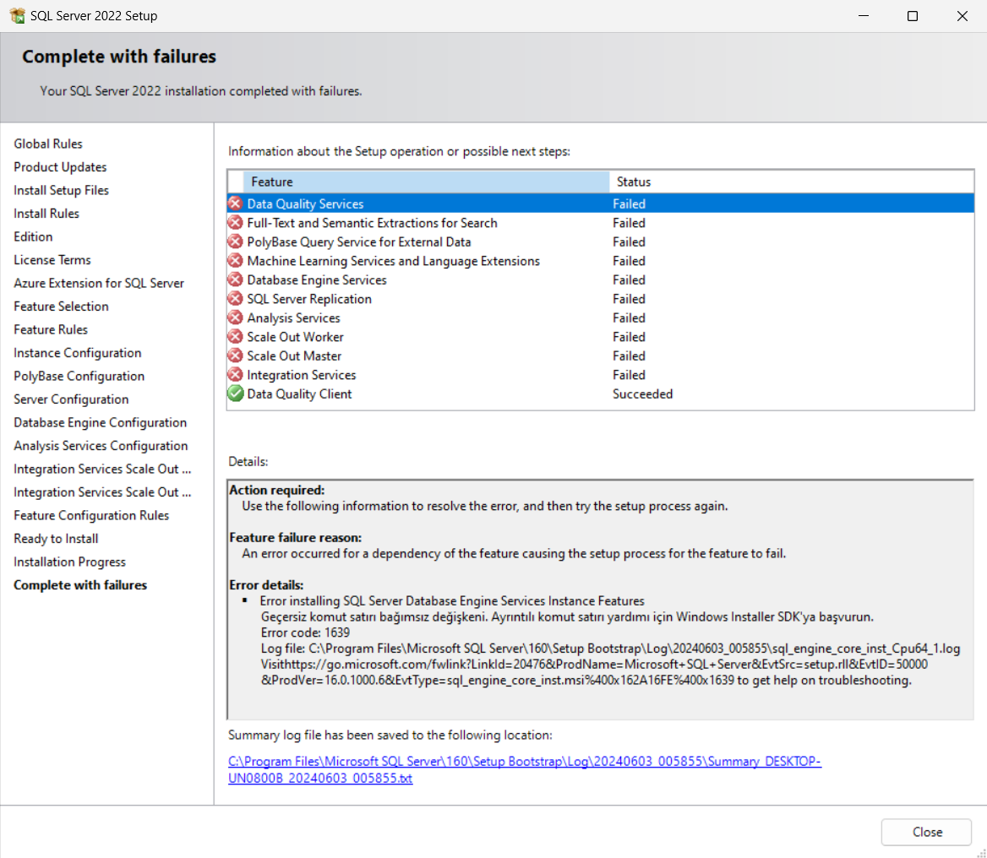Click the green success icon for Data Quality Client
This screenshot has height=858, width=987.
coord(236,394)
